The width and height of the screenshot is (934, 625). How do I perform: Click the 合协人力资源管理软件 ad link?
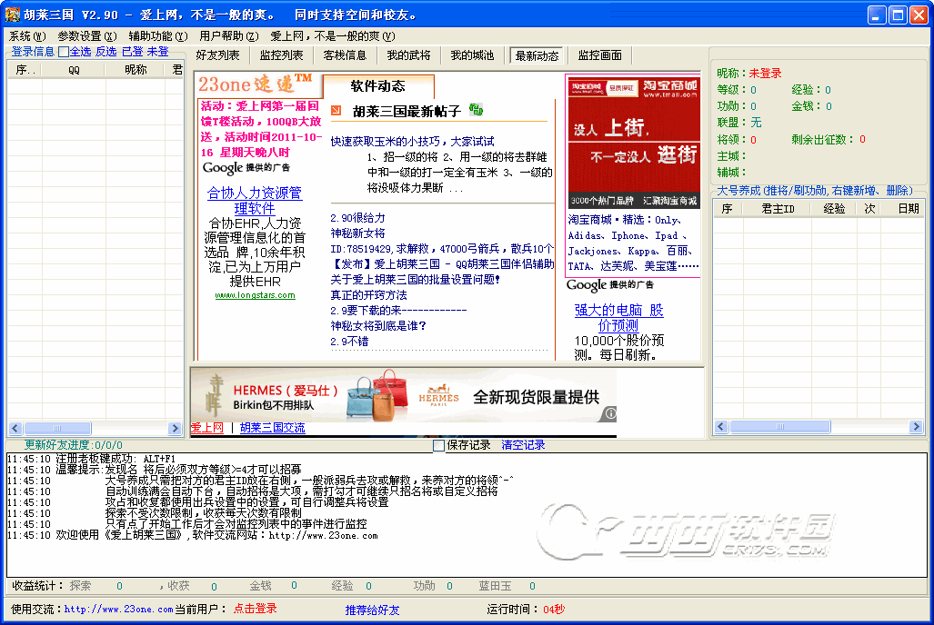click(255, 201)
